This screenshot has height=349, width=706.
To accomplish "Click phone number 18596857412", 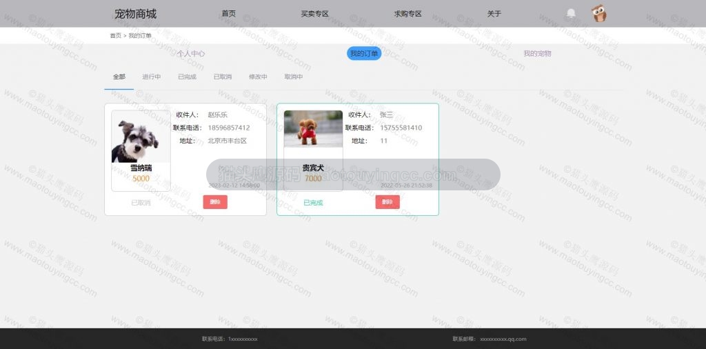I will (229, 128).
